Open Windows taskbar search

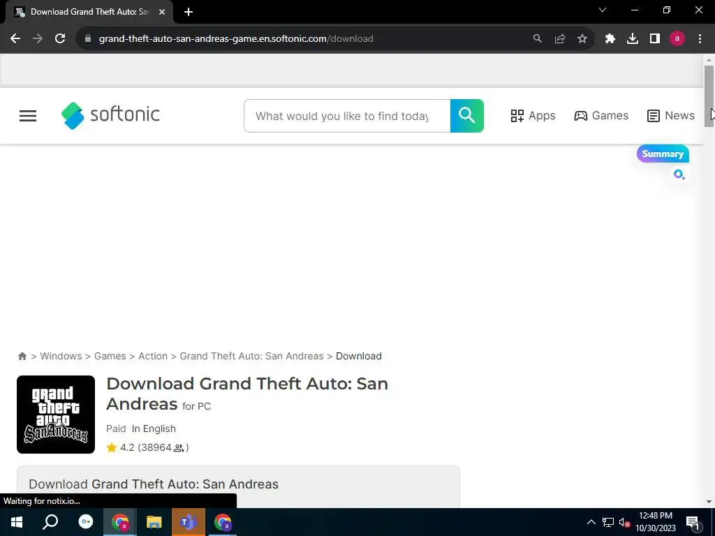tap(50, 522)
